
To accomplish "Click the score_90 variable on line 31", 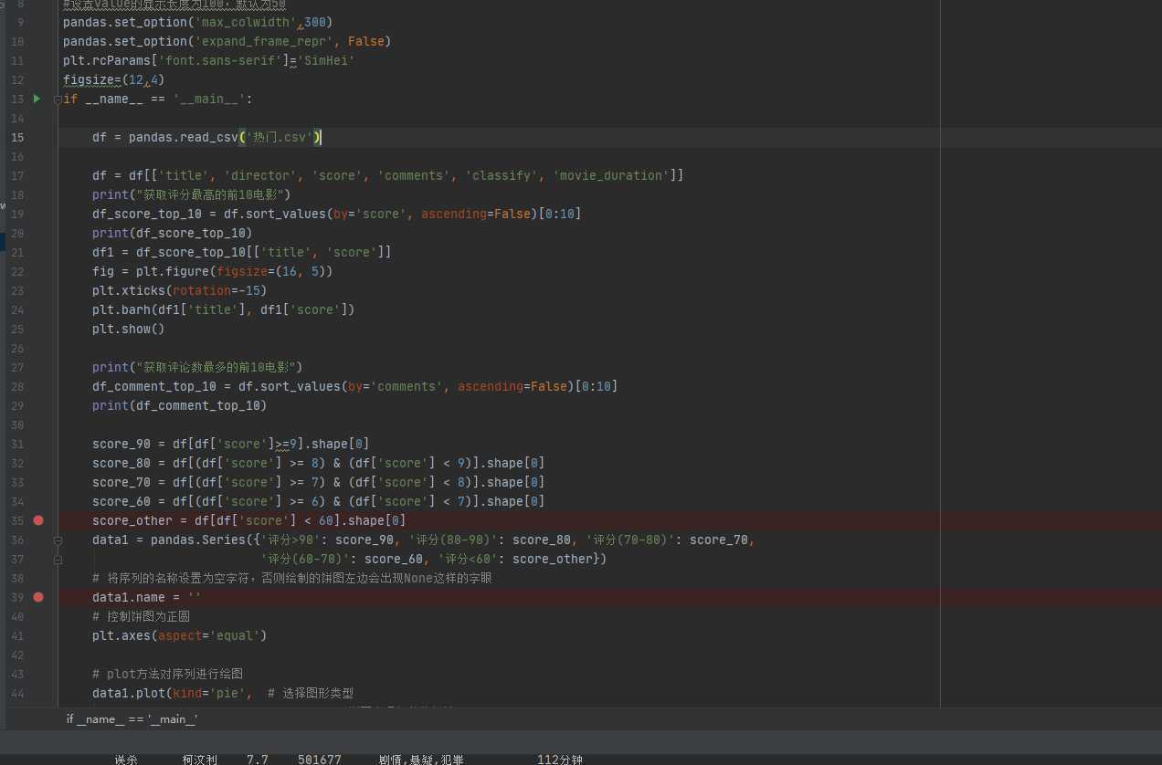I will 121,444.
